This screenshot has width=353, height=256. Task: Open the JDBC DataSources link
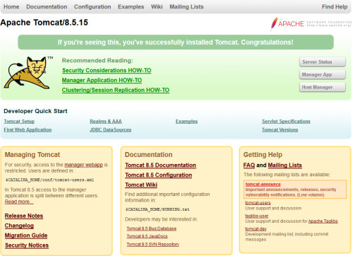[x=110, y=130]
